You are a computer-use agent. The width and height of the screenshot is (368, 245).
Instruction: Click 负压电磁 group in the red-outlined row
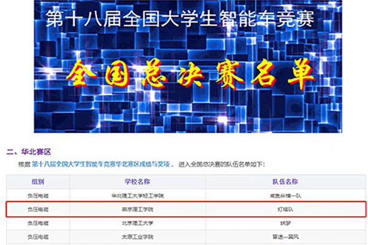[x=38, y=209]
